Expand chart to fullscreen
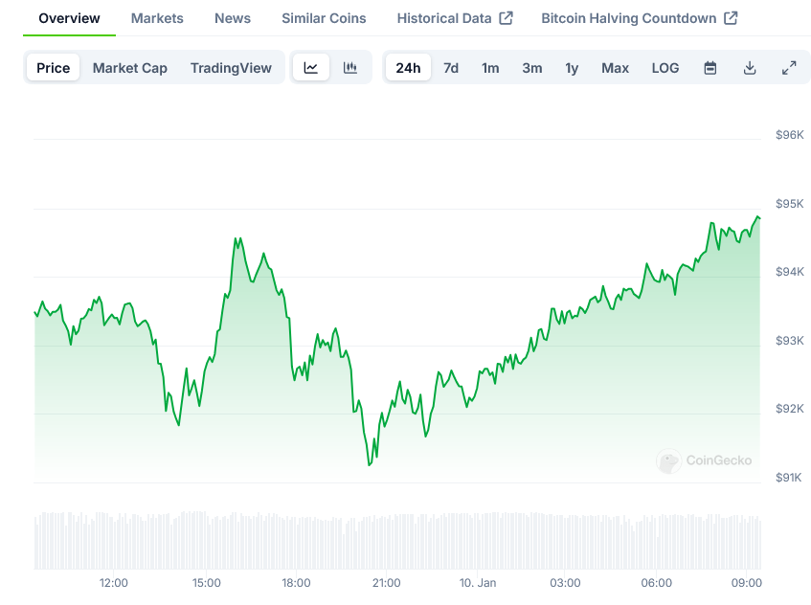This screenshot has width=811, height=605. click(789, 68)
